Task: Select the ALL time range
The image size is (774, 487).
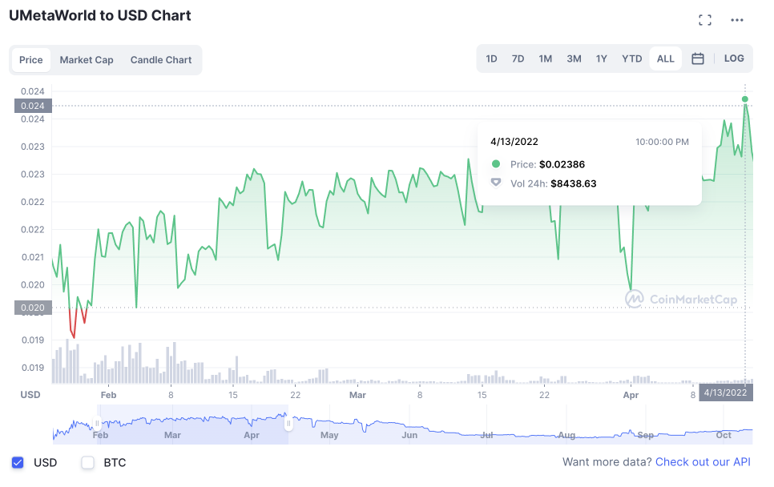Action: point(666,58)
